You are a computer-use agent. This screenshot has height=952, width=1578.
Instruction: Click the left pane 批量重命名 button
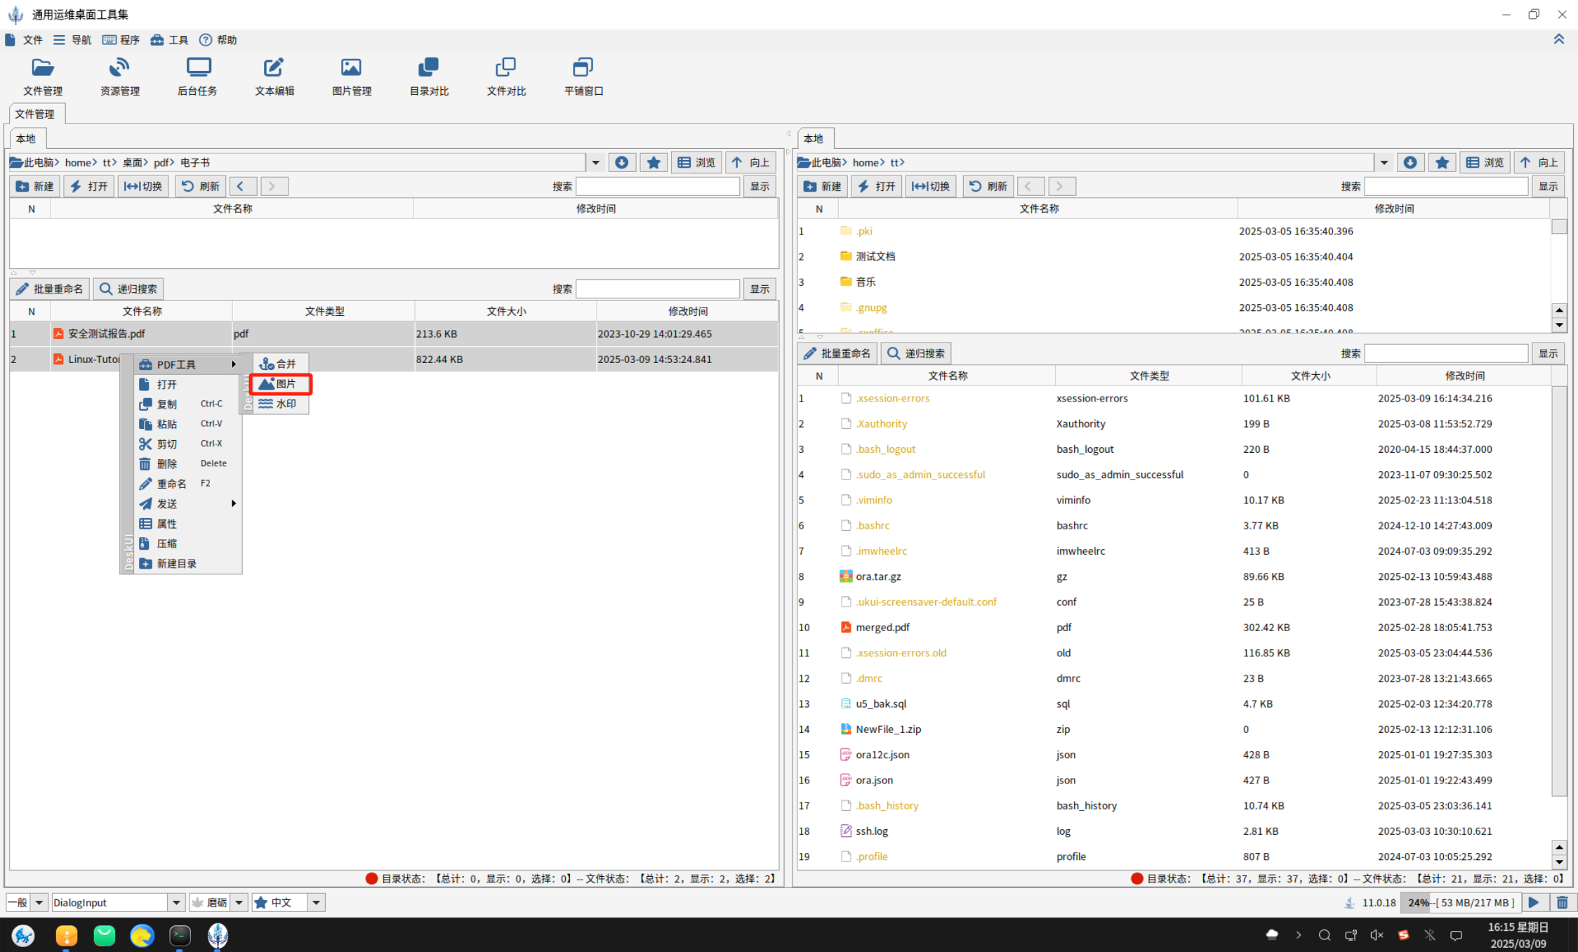[49, 289]
